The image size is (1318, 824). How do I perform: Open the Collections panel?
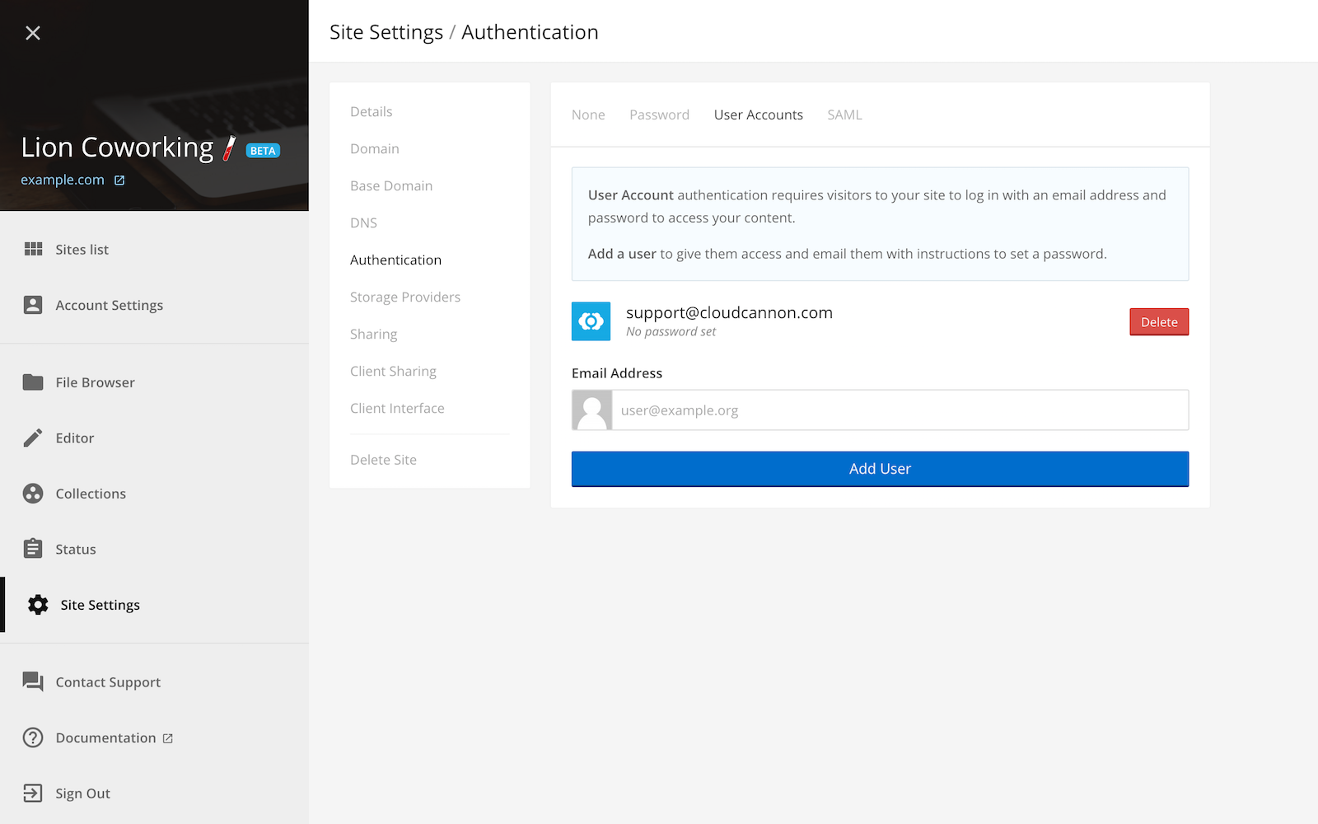point(91,493)
